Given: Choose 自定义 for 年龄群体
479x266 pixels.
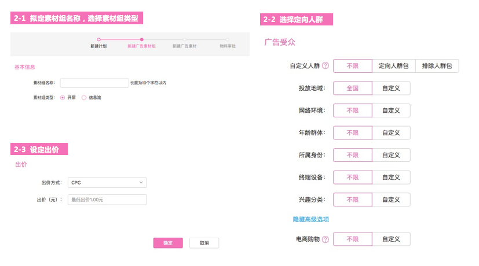Looking at the screenshot, I should [392, 132].
